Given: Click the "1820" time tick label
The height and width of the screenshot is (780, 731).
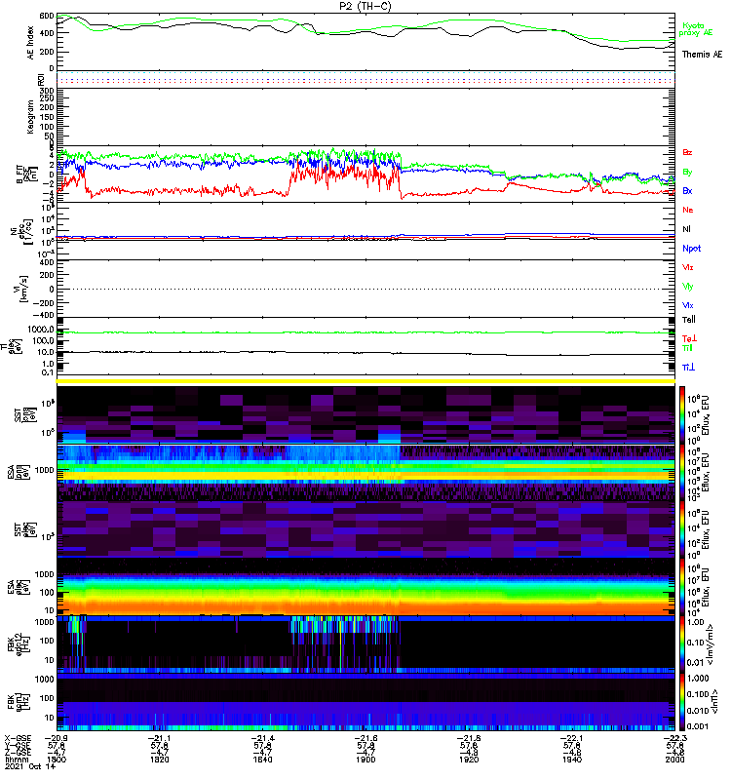Looking at the screenshot, I should tap(159, 760).
